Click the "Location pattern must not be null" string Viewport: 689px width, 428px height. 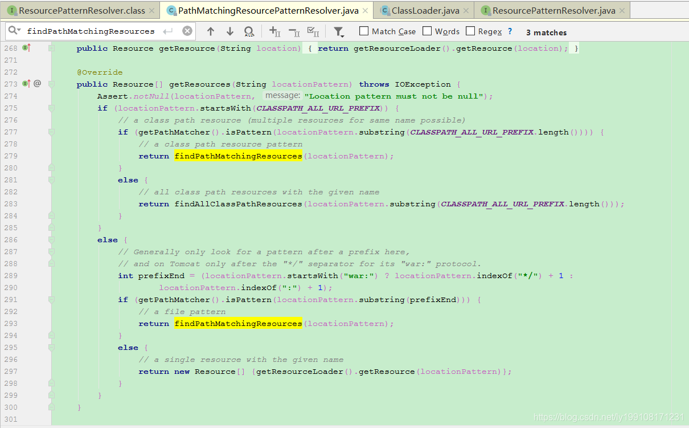(394, 96)
